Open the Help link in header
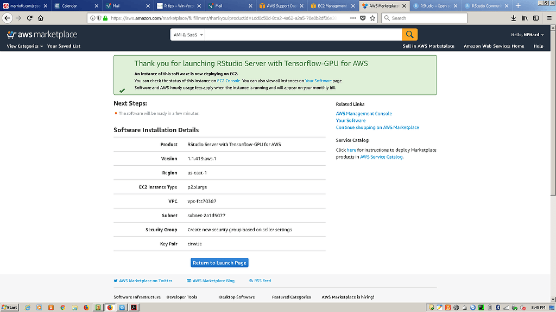 click(538, 46)
